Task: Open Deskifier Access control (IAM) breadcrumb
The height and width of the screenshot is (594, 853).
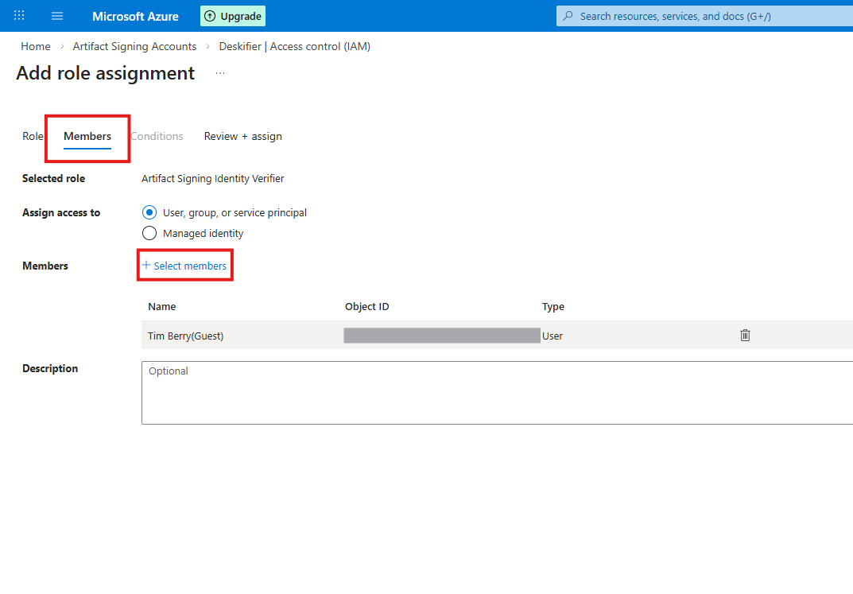Action: [x=294, y=46]
